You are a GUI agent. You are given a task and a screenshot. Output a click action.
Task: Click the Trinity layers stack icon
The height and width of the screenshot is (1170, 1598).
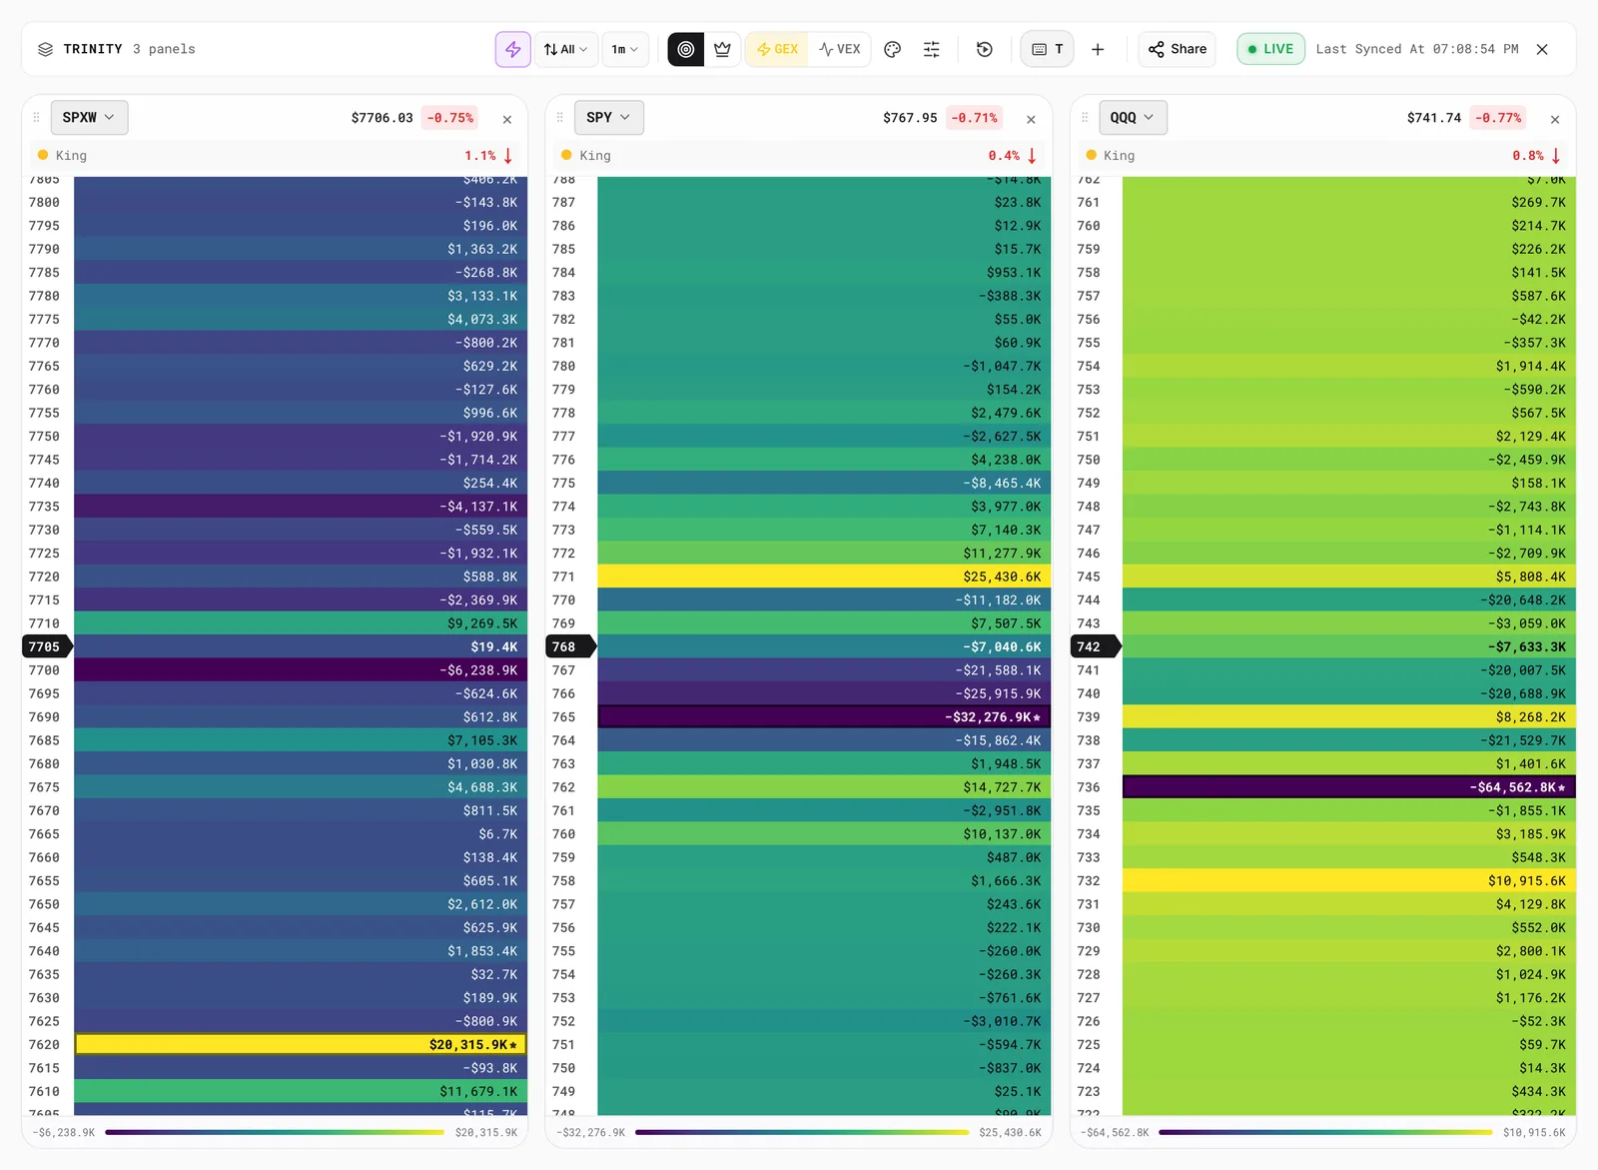45,49
